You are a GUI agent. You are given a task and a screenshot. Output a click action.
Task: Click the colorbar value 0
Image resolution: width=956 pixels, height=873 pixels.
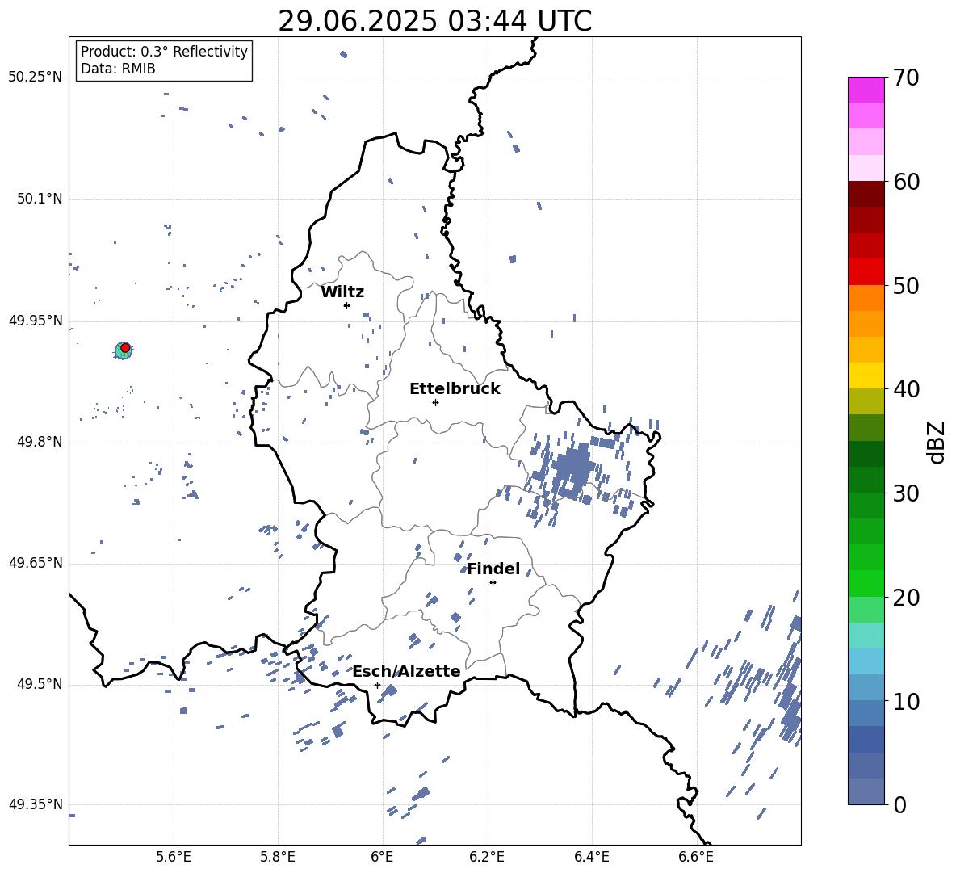[899, 804]
